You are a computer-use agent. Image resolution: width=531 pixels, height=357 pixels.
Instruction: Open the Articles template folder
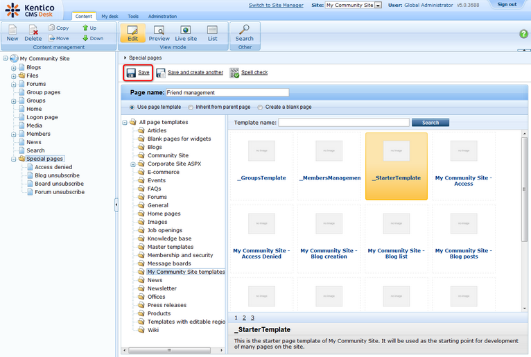tap(157, 130)
